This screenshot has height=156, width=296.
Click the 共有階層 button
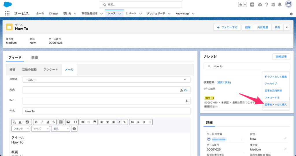tap(262, 27)
